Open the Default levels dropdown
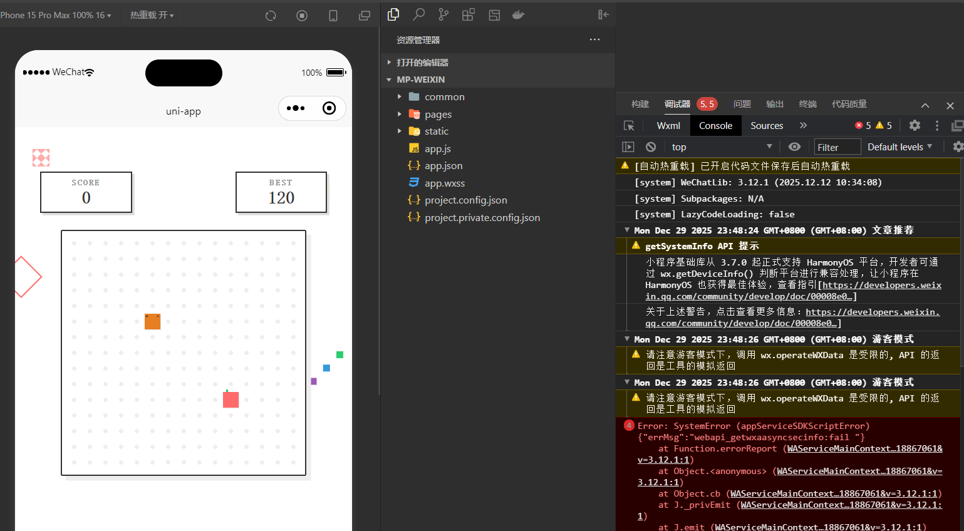 point(899,147)
